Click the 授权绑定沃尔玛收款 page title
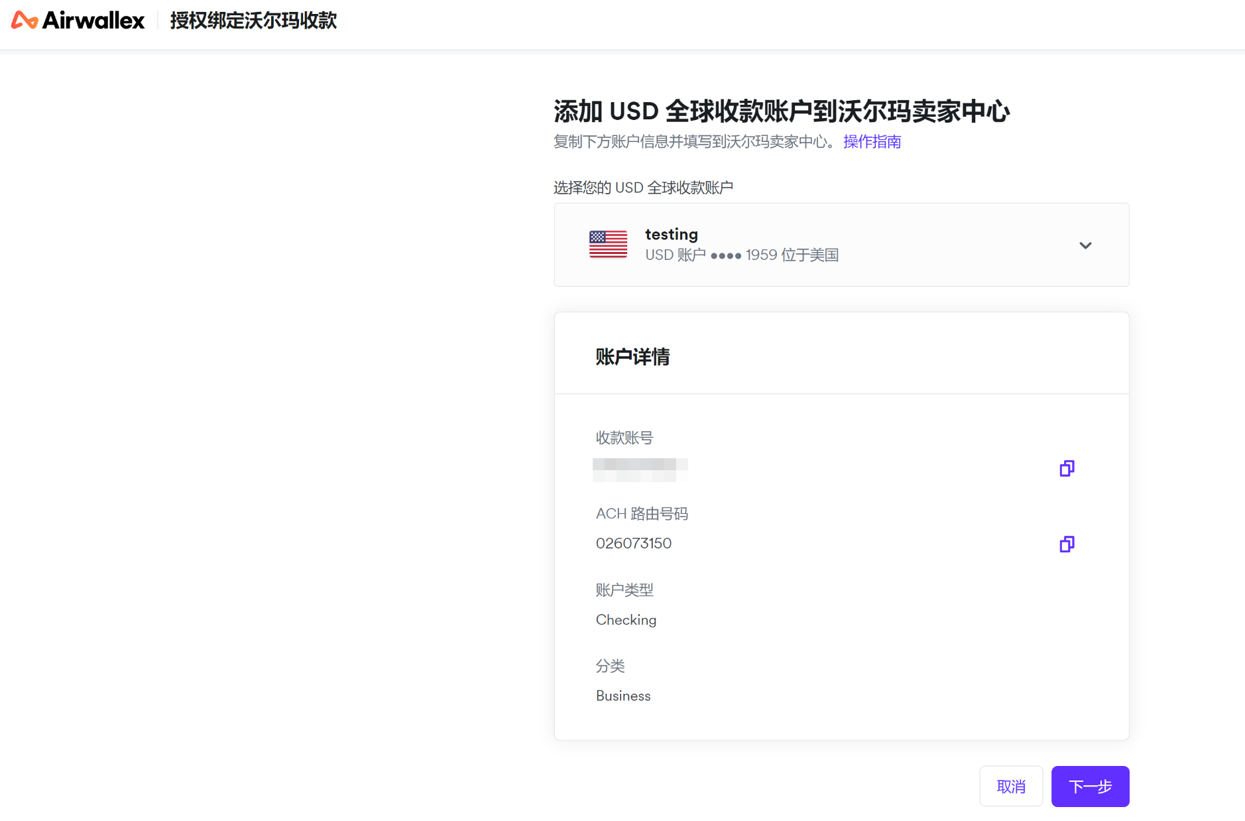 coord(253,21)
